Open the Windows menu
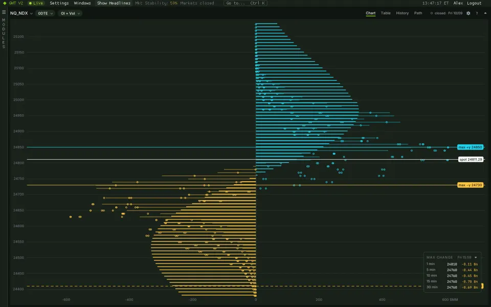The height and width of the screenshot is (307, 491). pyautogui.click(x=82, y=3)
